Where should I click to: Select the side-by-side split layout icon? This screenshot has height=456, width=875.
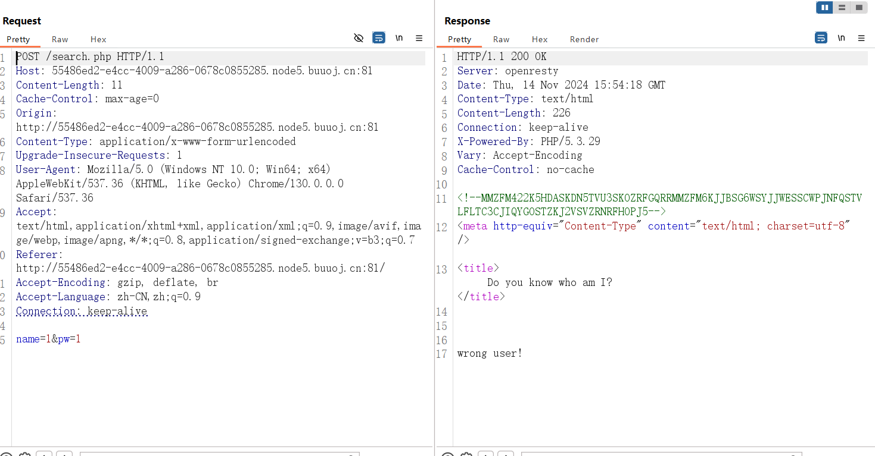pos(824,8)
